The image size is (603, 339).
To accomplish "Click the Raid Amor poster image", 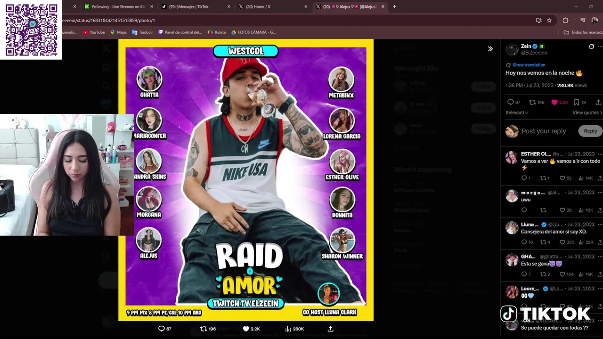I will 246,180.
